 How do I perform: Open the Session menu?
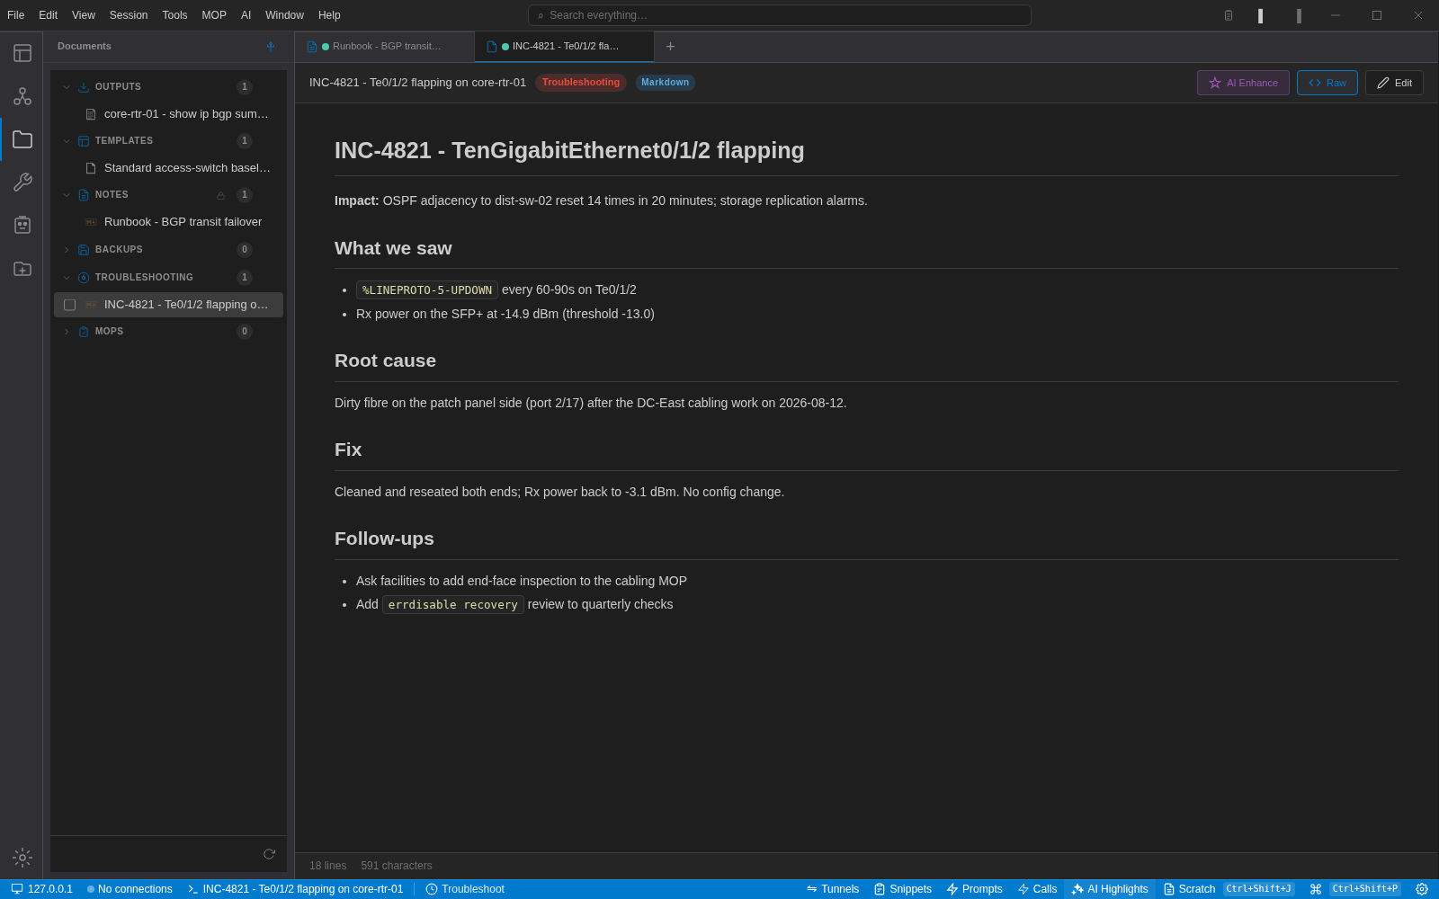pos(129,15)
